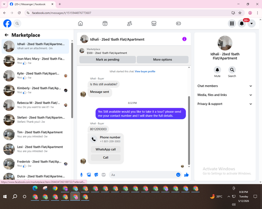Image resolution: width=262 pixels, height=209 pixels.
Task: Attach a photo with the image icon
Action: click(x=89, y=175)
